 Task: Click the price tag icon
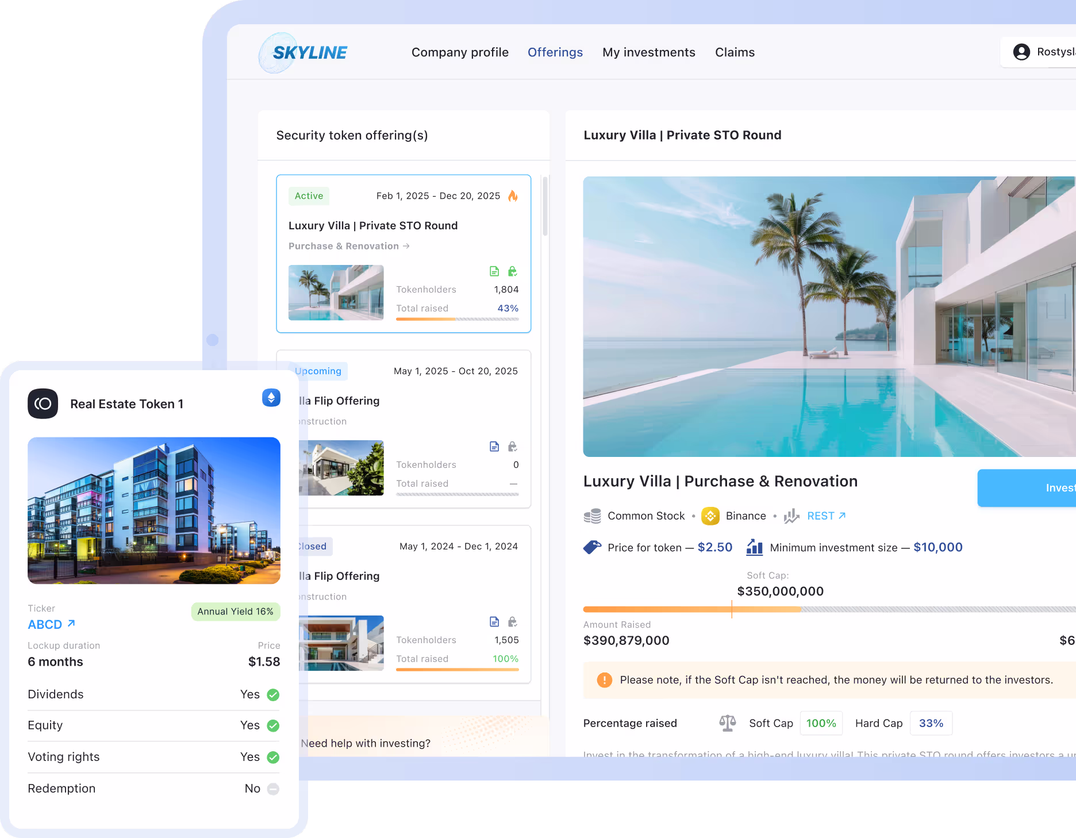click(x=592, y=547)
